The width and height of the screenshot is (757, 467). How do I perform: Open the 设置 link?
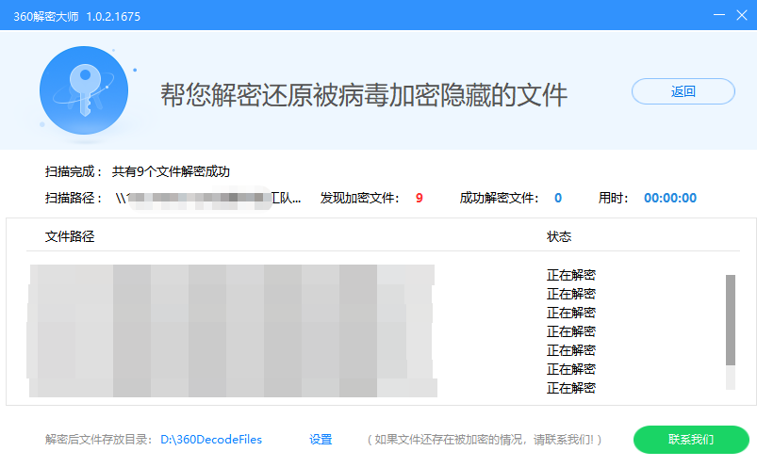(321, 440)
